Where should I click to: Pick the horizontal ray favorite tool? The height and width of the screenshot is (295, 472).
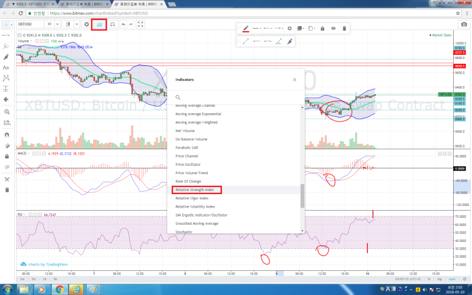[x=268, y=41]
